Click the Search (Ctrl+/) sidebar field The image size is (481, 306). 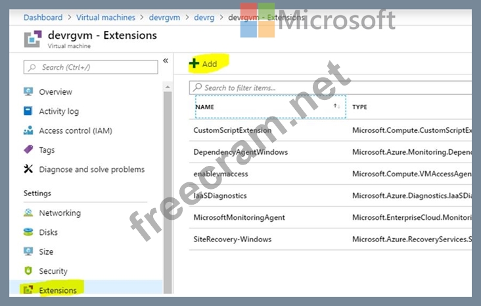click(x=91, y=67)
